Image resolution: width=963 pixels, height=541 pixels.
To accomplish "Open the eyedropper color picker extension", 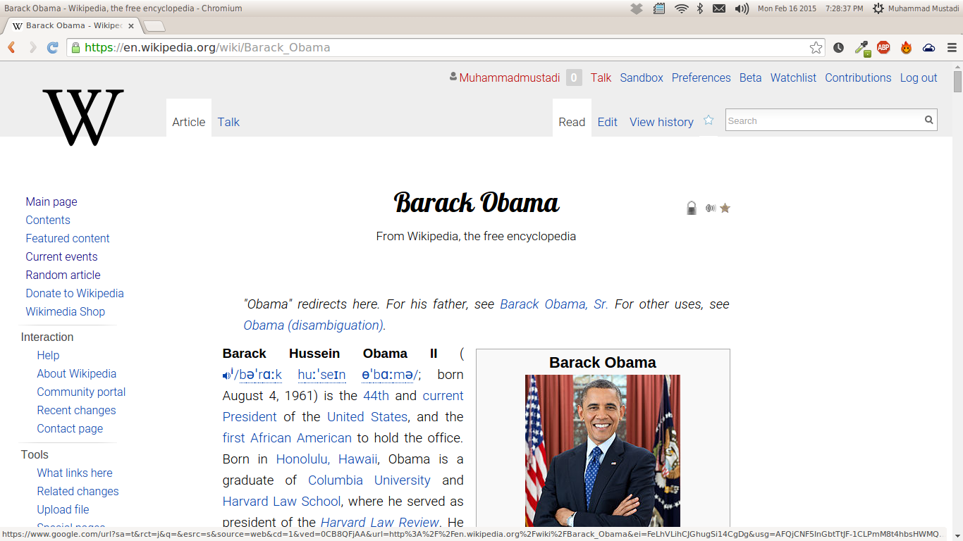I will click(x=861, y=48).
